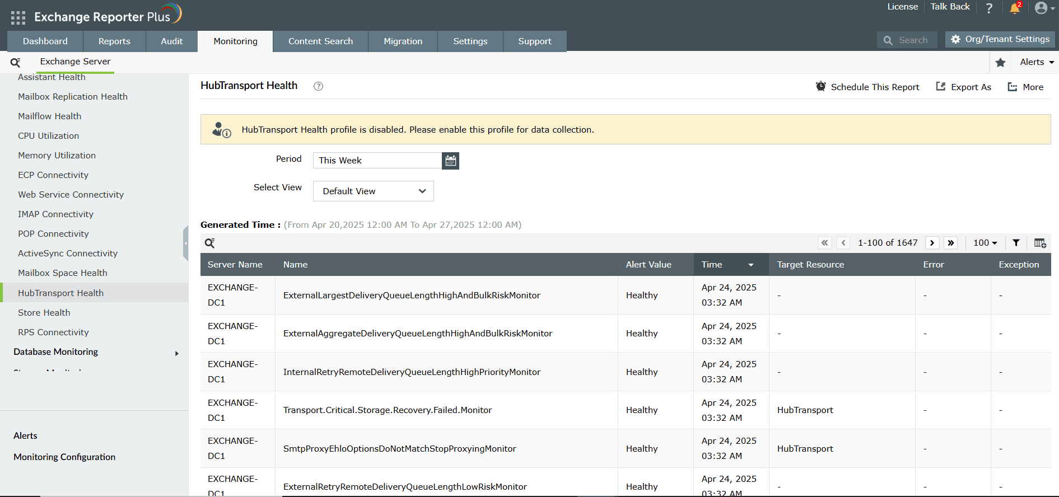Open the Alerts section in sidebar
Viewport: 1059px width, 497px height.
pyautogui.click(x=25, y=436)
